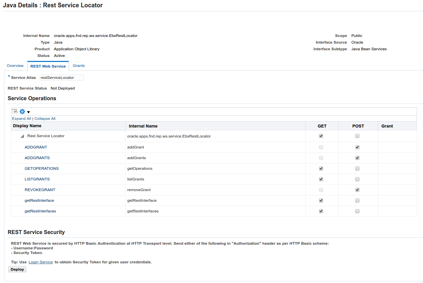
Task: Enable POST for getRestInterface operation
Action: 357,200
